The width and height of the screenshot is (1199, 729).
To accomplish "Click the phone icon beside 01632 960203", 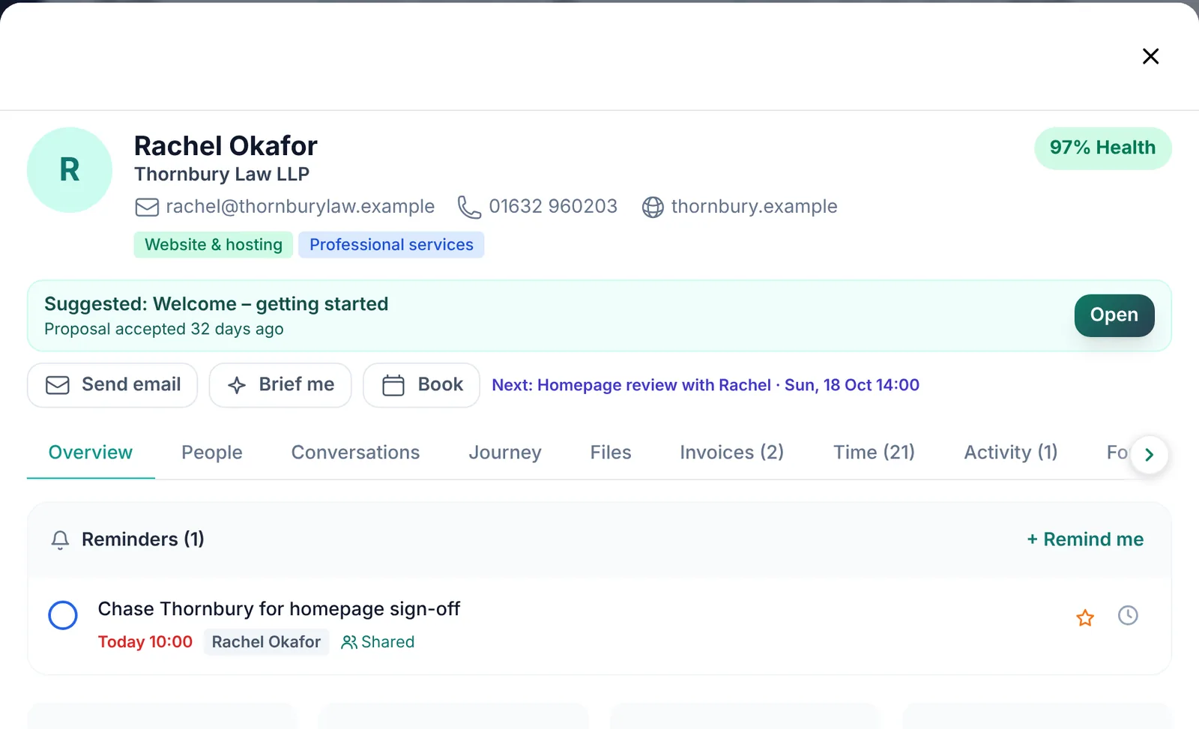I will (469, 207).
